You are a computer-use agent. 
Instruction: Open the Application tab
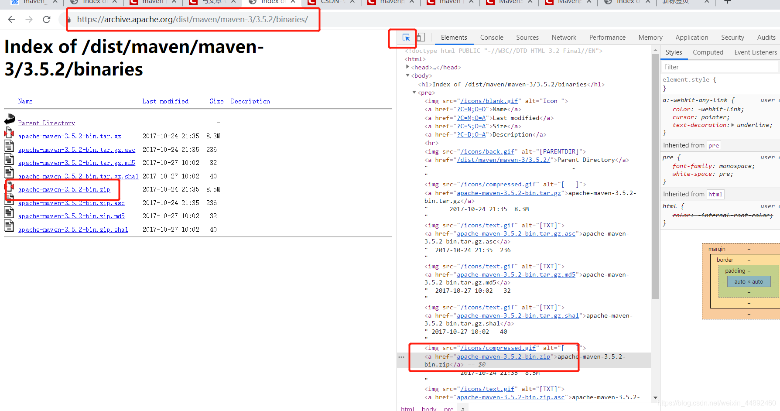692,38
